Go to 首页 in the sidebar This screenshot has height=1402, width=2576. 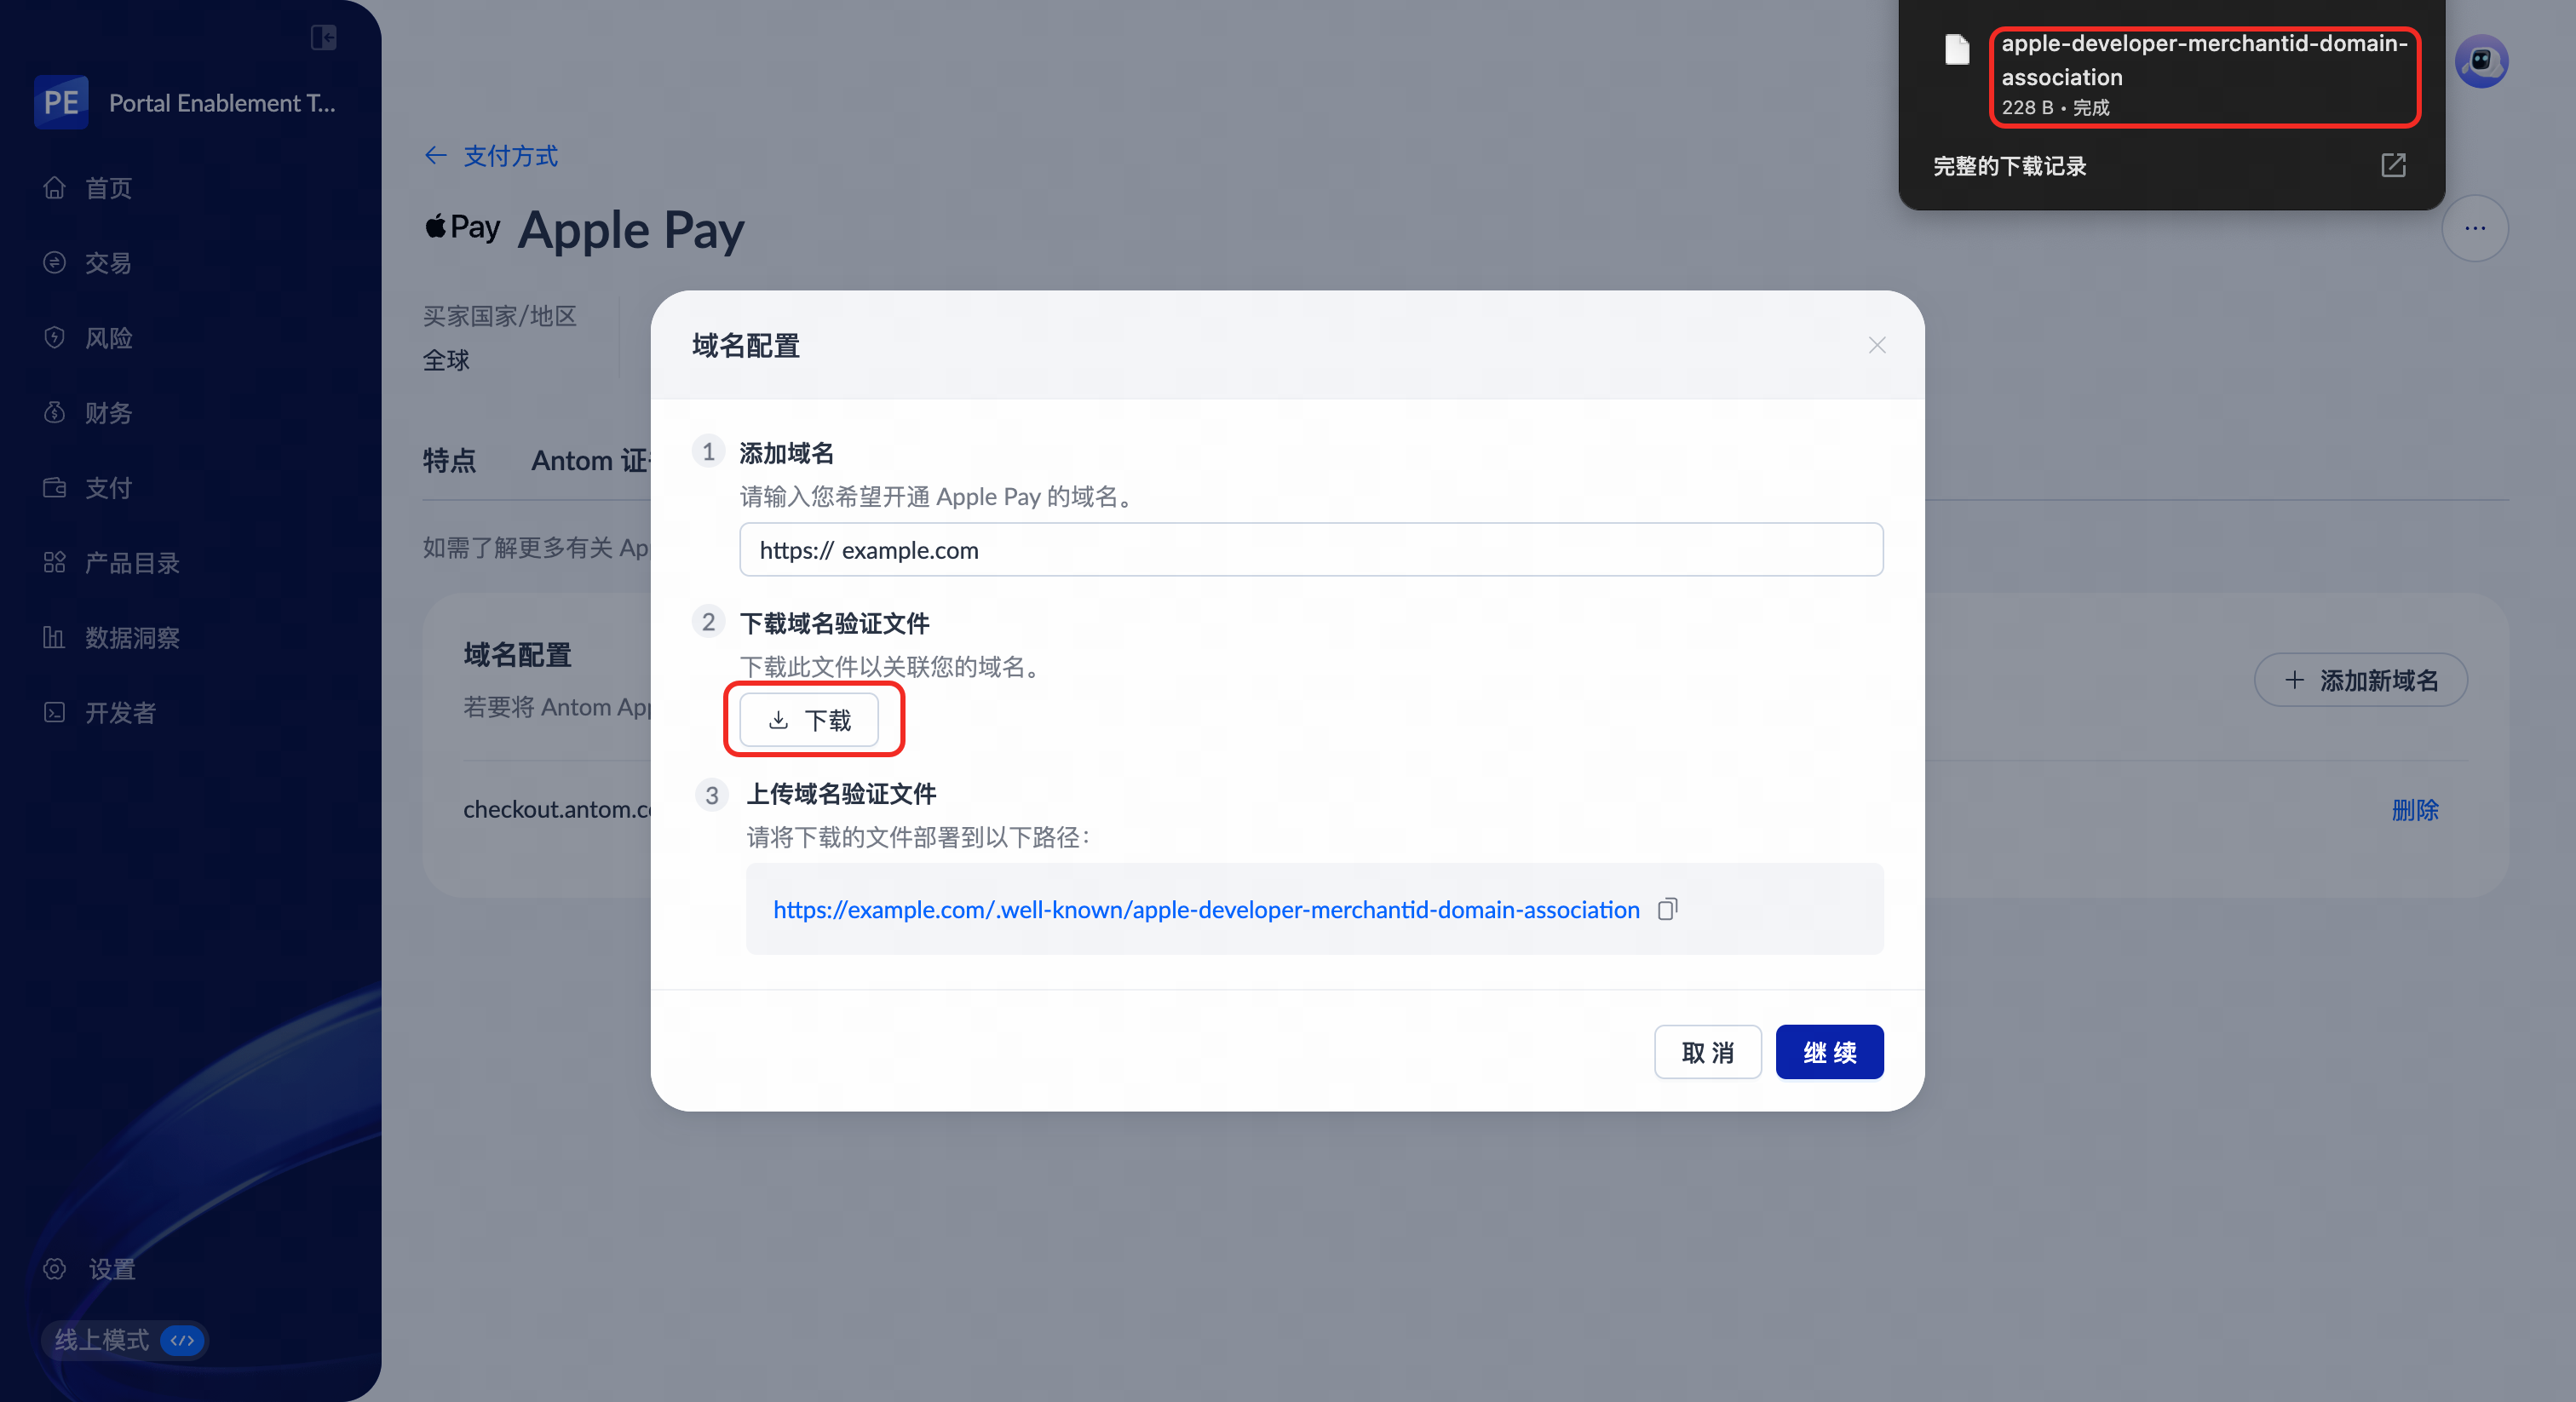(108, 188)
